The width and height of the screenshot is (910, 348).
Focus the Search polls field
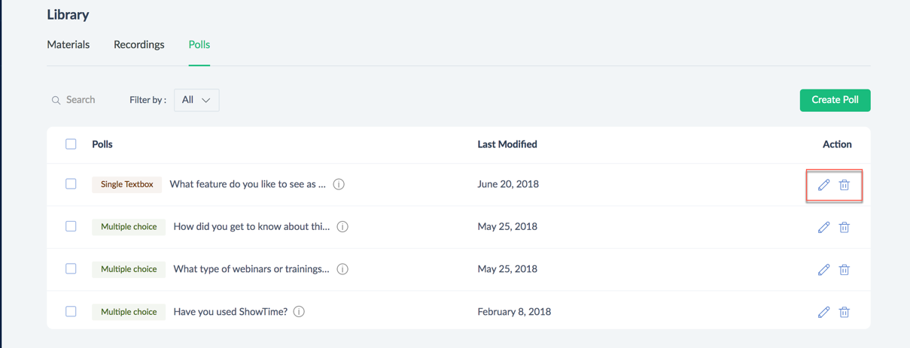pyautogui.click(x=81, y=100)
